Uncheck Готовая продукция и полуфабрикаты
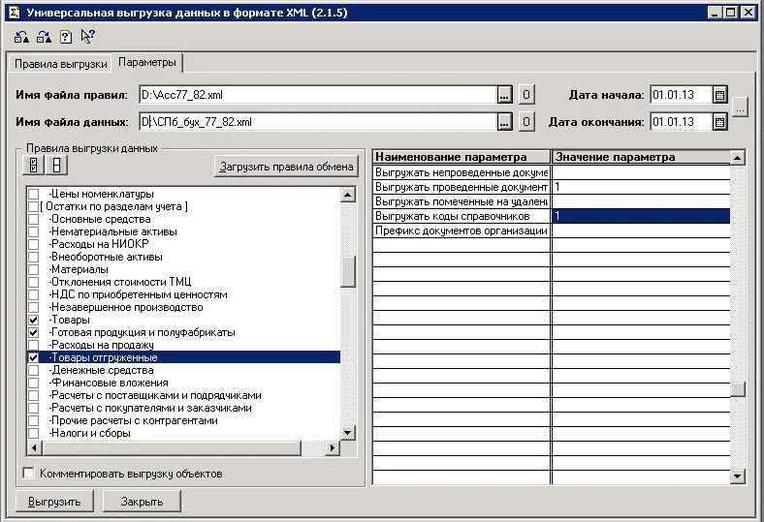The image size is (764, 522). tap(33, 333)
